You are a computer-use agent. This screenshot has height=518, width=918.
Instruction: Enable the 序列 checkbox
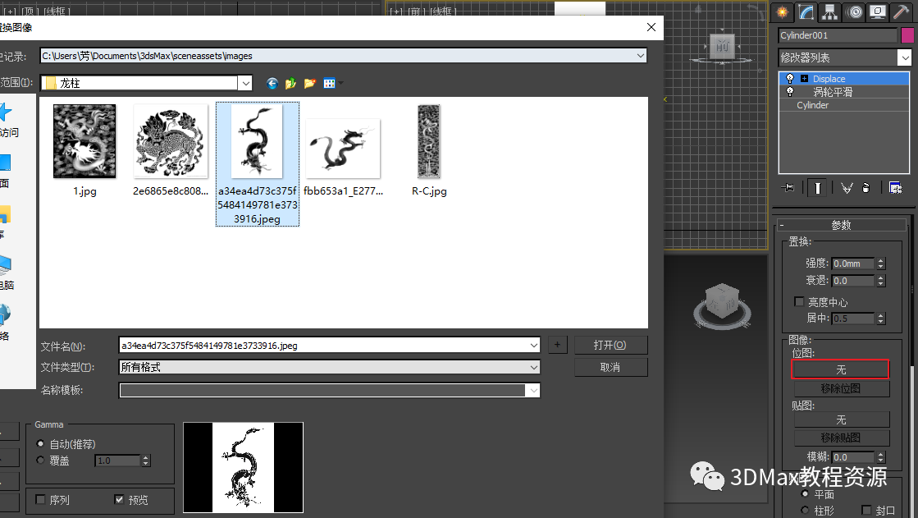[40, 499]
